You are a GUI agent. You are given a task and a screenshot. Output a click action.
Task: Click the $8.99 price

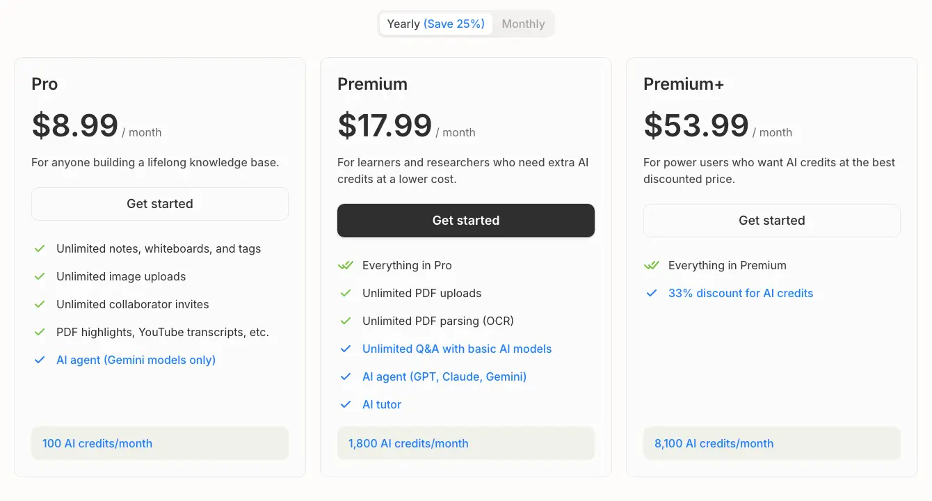tap(75, 126)
